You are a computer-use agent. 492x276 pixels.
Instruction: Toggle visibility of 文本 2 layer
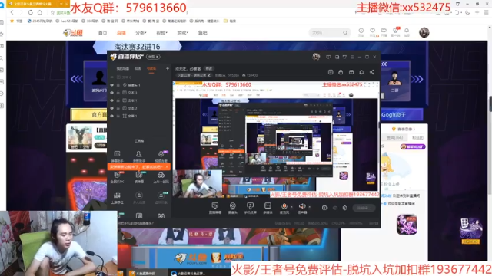[x=112, y=108]
